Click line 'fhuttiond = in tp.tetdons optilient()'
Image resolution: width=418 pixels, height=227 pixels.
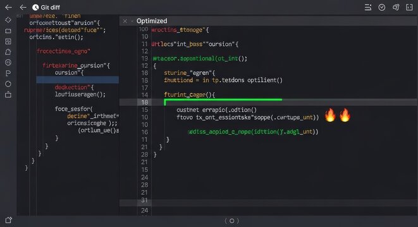[223, 80]
